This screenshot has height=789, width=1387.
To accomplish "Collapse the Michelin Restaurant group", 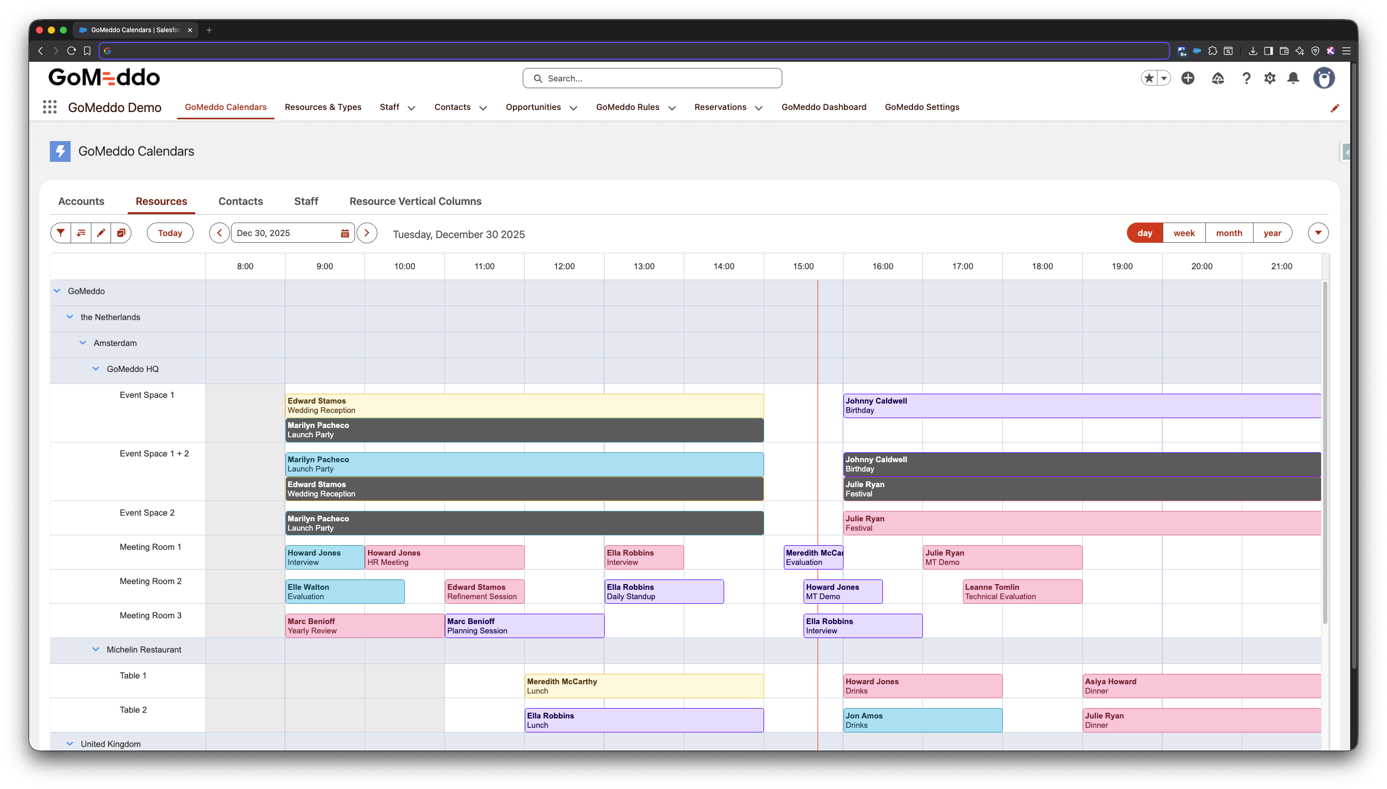I will pyautogui.click(x=96, y=650).
